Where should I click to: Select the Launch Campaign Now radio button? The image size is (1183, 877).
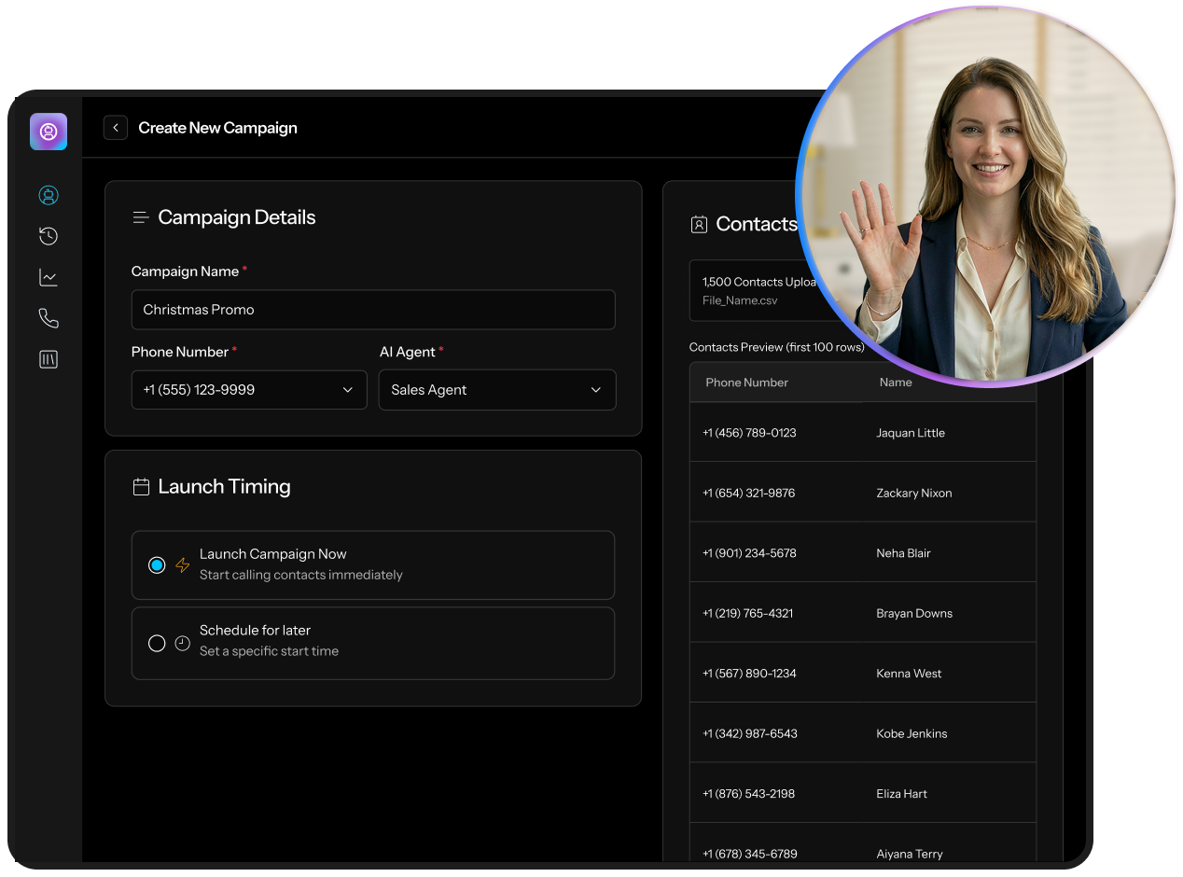(157, 564)
